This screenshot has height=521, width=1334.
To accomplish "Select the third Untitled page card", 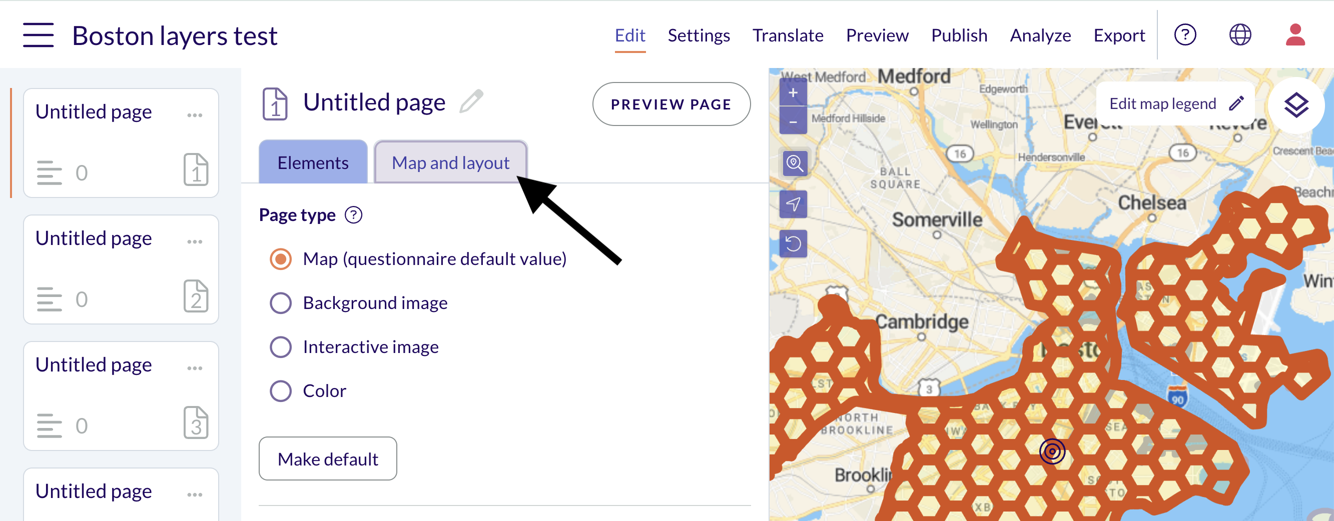I will 121,396.
